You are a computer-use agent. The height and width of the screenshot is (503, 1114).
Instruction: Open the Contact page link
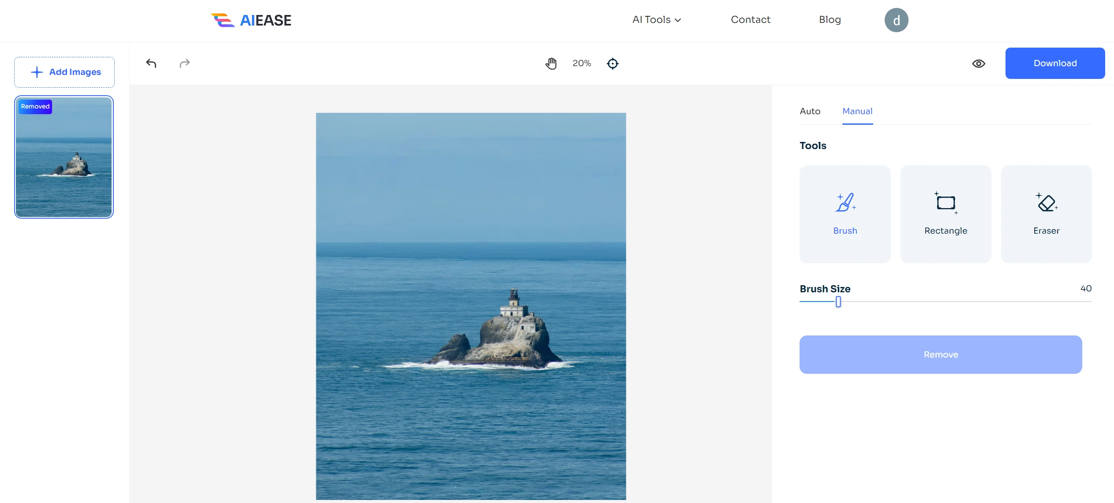point(750,20)
